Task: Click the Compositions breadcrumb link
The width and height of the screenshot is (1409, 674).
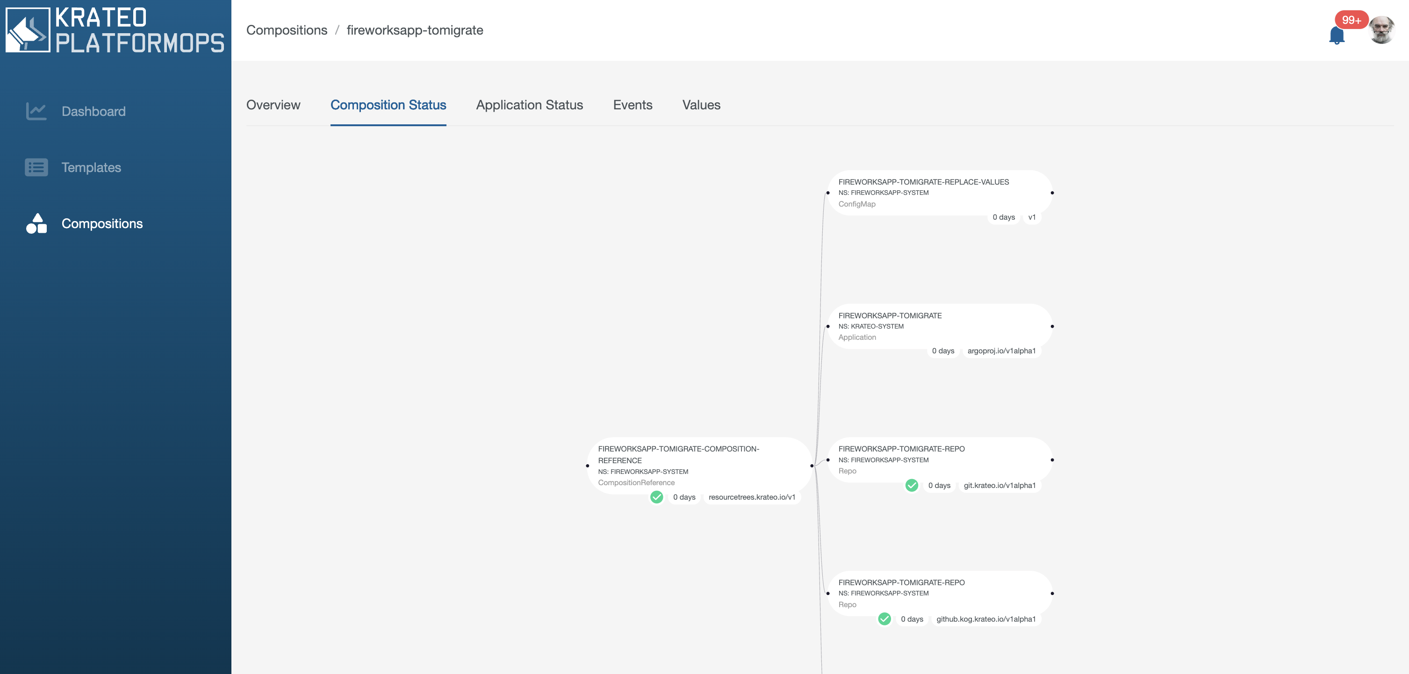Action: click(287, 30)
